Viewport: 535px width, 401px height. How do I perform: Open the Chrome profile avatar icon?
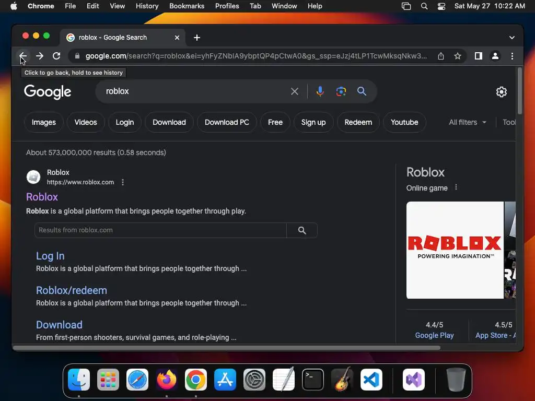click(x=495, y=56)
